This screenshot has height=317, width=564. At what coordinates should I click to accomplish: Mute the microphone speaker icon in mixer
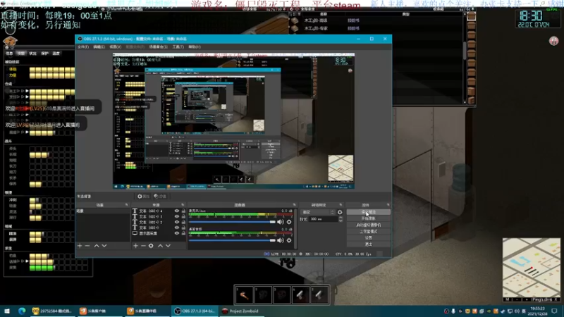click(x=280, y=222)
